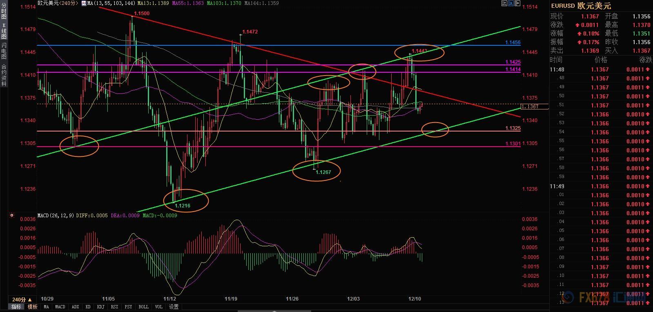Choose the BOLL indicator button
This screenshot has width=653, height=312.
pos(143,307)
